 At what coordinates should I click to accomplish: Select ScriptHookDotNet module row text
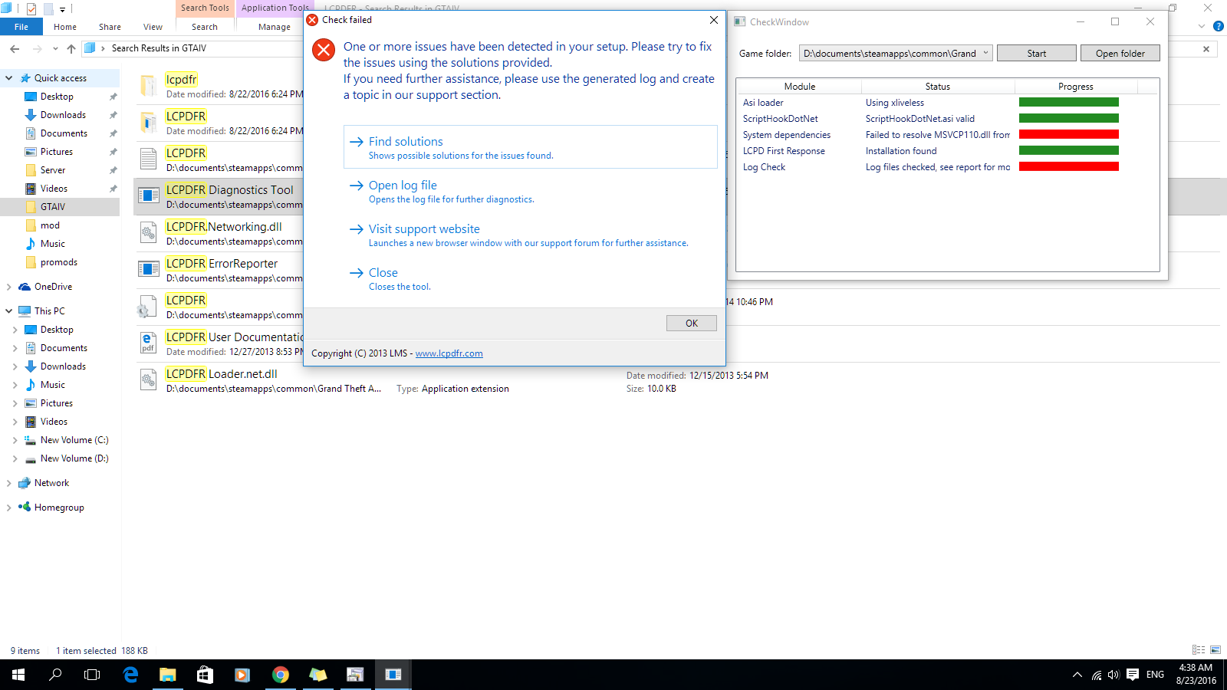click(x=780, y=119)
